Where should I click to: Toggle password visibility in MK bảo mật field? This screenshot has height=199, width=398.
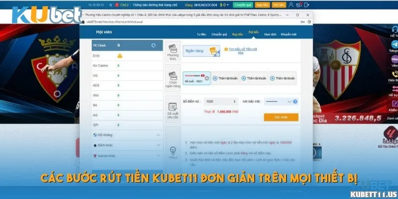point(289,101)
